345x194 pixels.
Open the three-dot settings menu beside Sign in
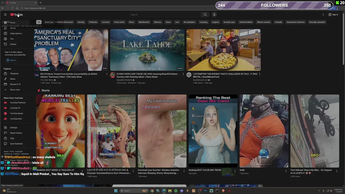323,15
